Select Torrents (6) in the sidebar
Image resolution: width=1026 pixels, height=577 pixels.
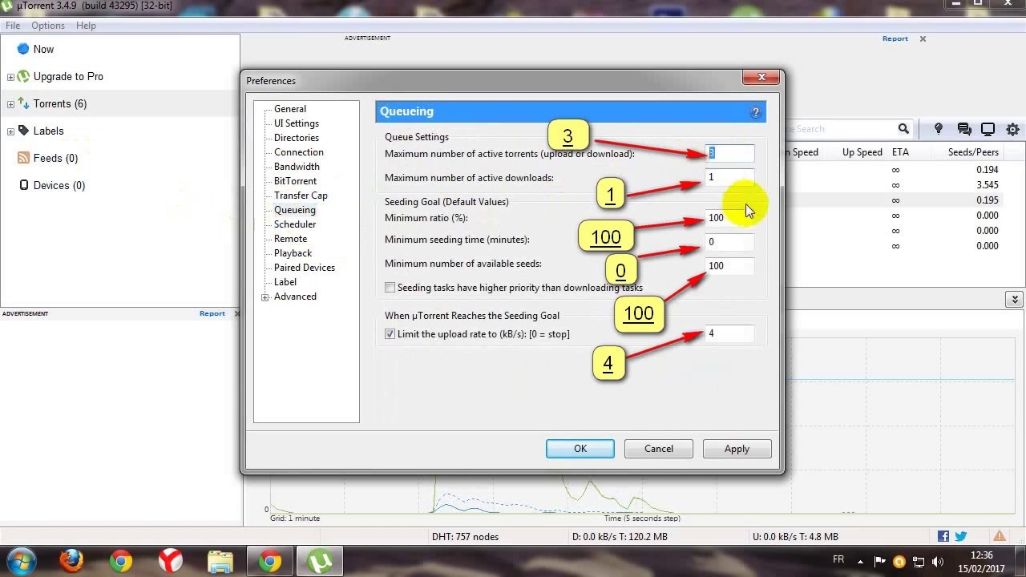point(59,103)
